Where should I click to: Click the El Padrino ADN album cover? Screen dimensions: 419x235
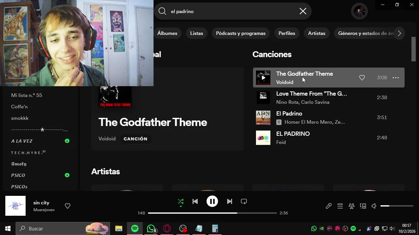pos(263,117)
